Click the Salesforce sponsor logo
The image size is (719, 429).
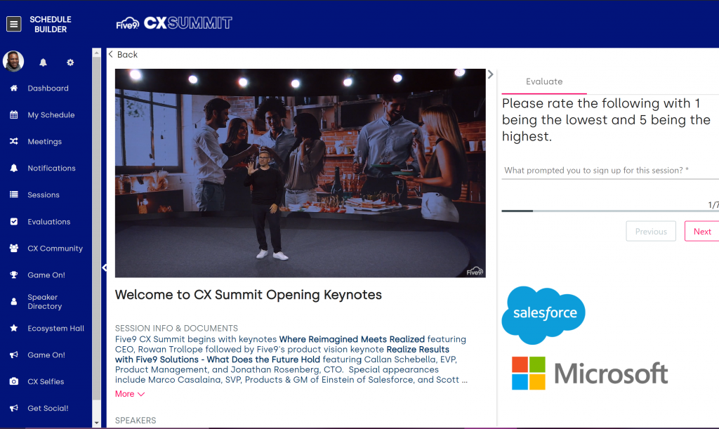coord(544,315)
